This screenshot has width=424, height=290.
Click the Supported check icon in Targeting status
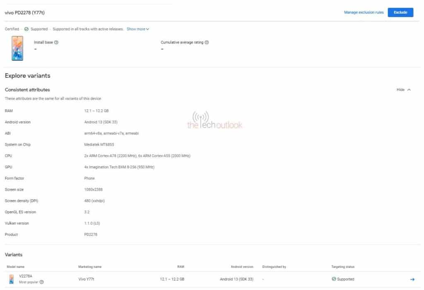[x=334, y=279]
